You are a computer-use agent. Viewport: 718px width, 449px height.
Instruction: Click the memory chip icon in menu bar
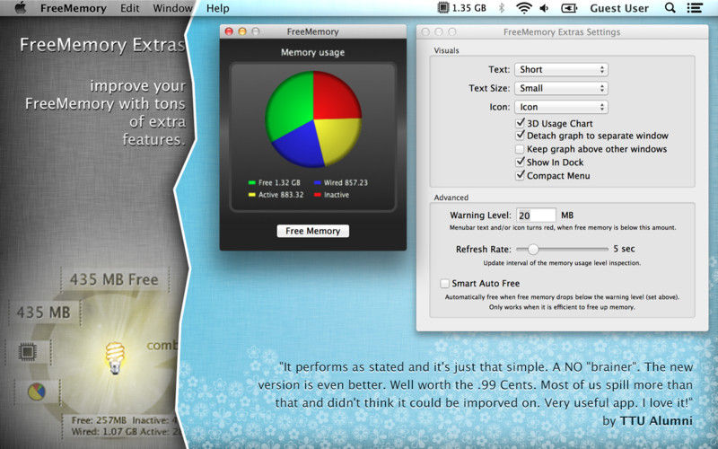[x=442, y=8]
